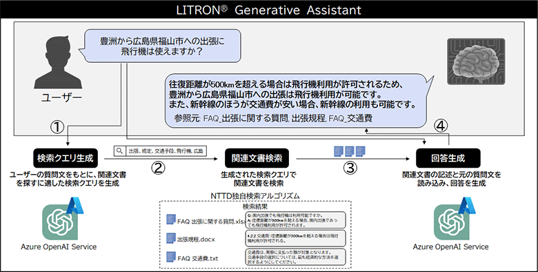538x272 pixels.
Task: Open the FAQ 出張に関する質問.xlsx file name
Action: 212,221
